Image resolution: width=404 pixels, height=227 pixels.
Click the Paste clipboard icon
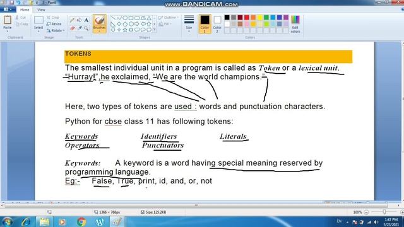(x=8, y=20)
